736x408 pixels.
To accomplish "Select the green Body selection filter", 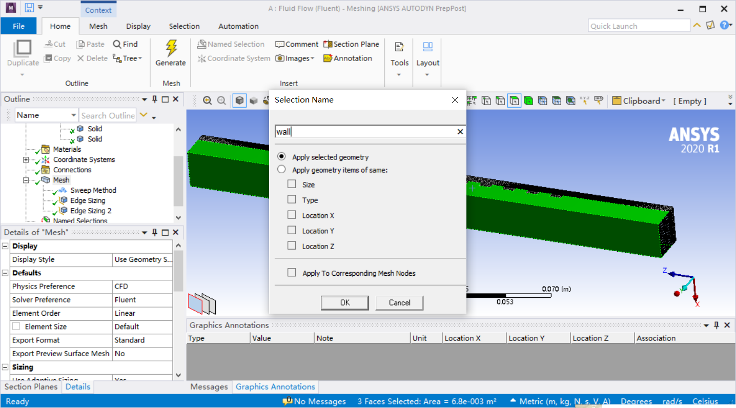I will [528, 101].
